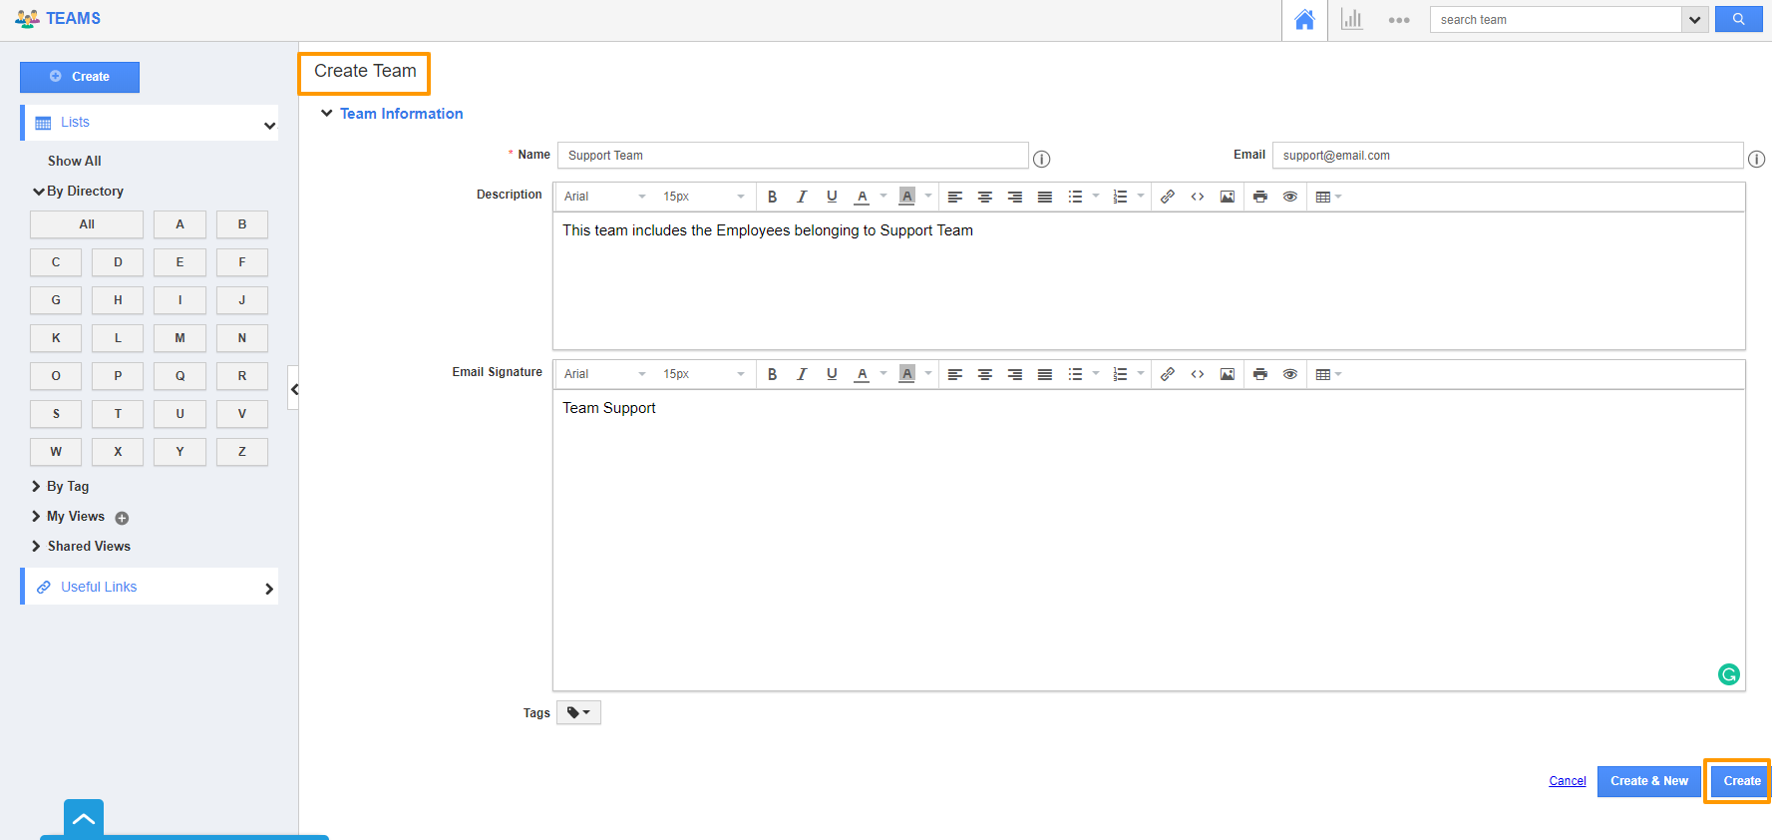Click the blue magnifier search button
Viewport: 1772px width, 840px height.
(x=1738, y=20)
